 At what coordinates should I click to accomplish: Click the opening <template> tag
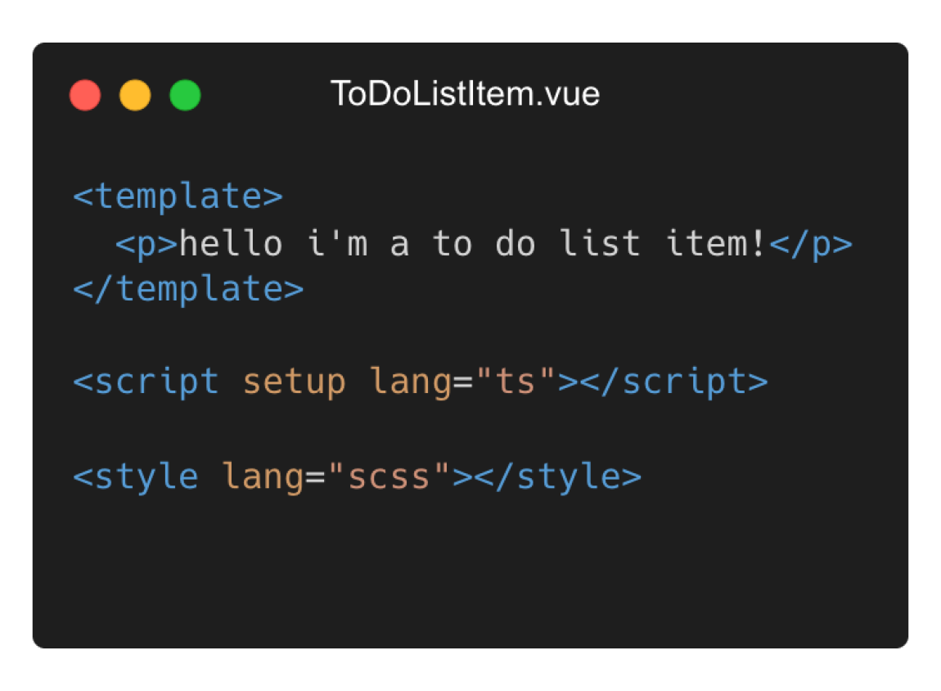178,196
